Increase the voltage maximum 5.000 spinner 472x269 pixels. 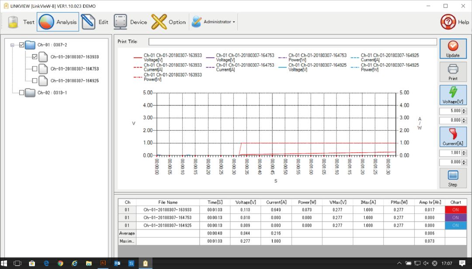coord(464,110)
